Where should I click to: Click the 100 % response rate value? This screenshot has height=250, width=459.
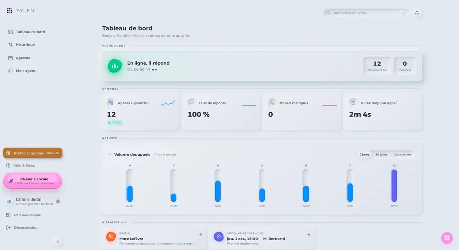tap(198, 115)
